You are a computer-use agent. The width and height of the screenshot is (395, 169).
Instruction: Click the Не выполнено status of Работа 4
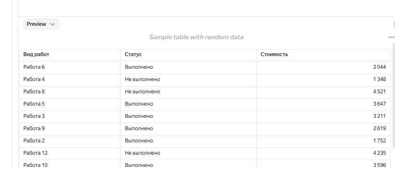pyautogui.click(x=142, y=79)
